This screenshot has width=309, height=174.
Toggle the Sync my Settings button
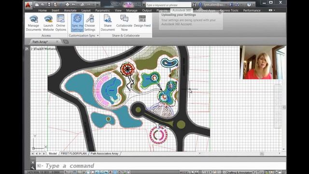[x=77, y=23]
